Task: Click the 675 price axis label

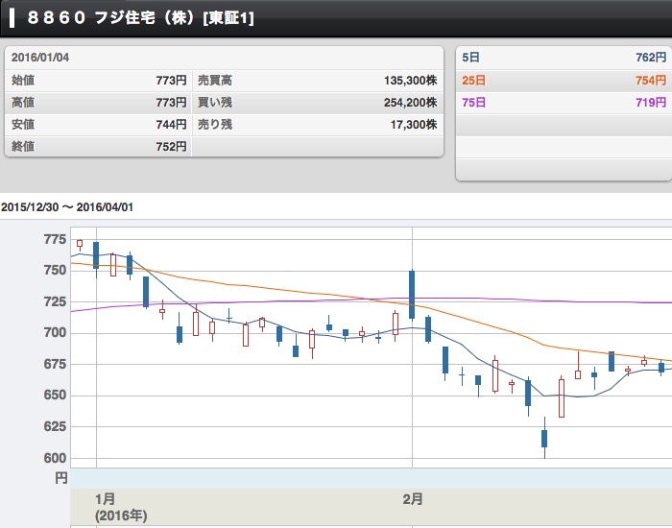Action: [55, 364]
